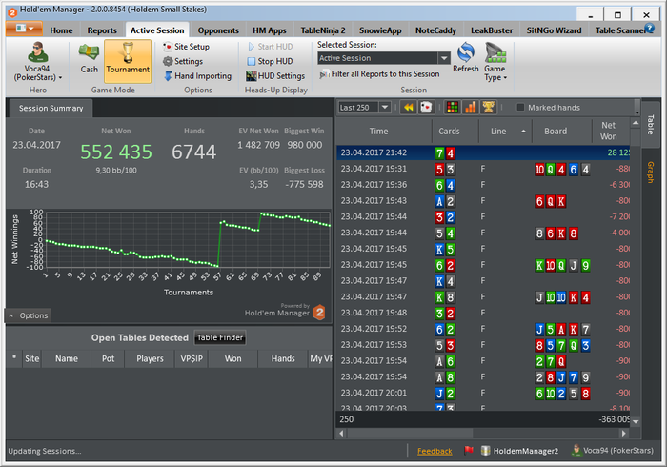The height and width of the screenshot is (467, 667).
Task: Select the hand at 23.04.2017 19:43
Action: [x=483, y=201]
